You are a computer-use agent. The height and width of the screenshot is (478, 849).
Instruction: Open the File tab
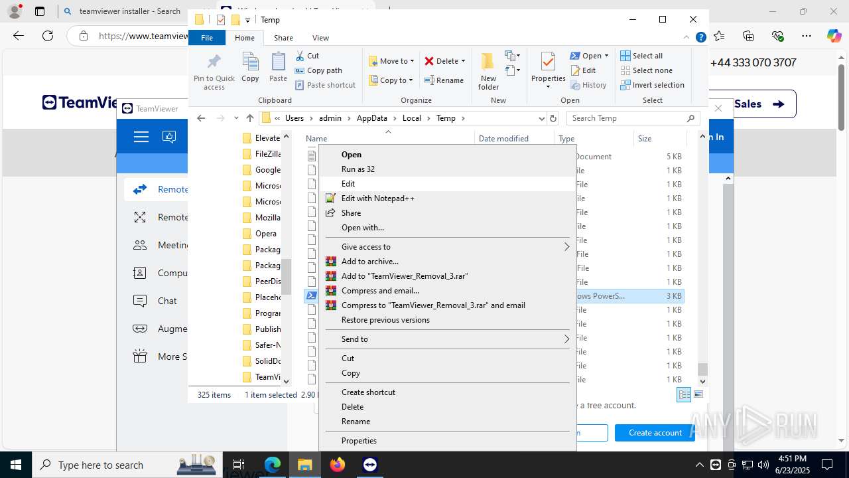pos(207,38)
